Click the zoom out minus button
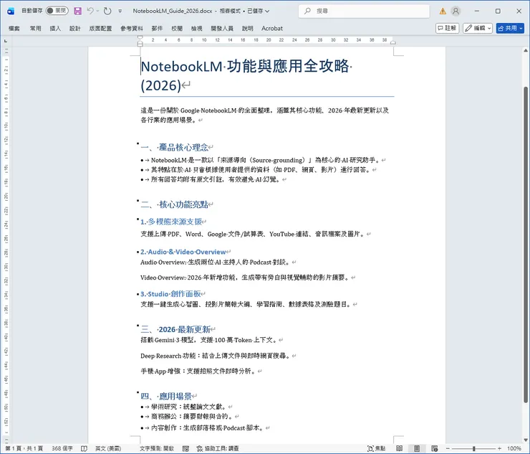 click(448, 448)
